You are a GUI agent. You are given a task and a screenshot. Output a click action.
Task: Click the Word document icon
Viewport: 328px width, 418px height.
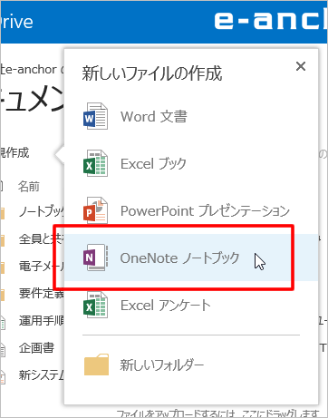click(95, 116)
